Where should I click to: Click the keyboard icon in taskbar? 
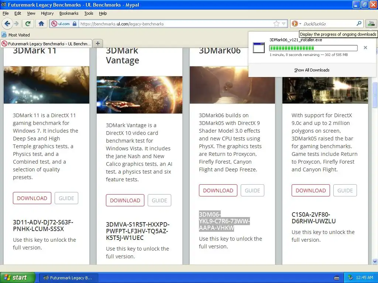[337, 278]
